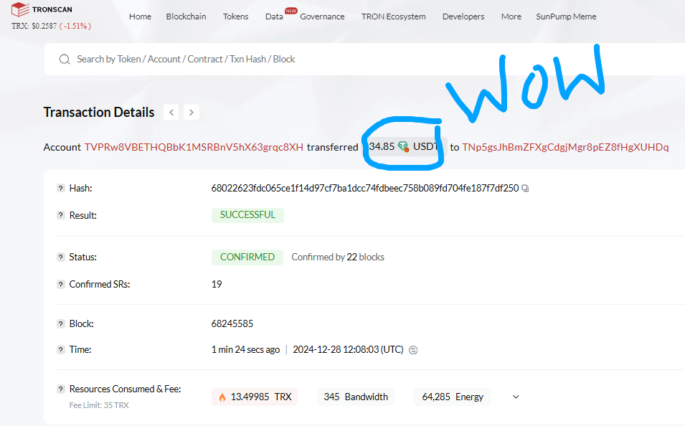Go to next transaction arrow
685x426 pixels.
(x=192, y=113)
